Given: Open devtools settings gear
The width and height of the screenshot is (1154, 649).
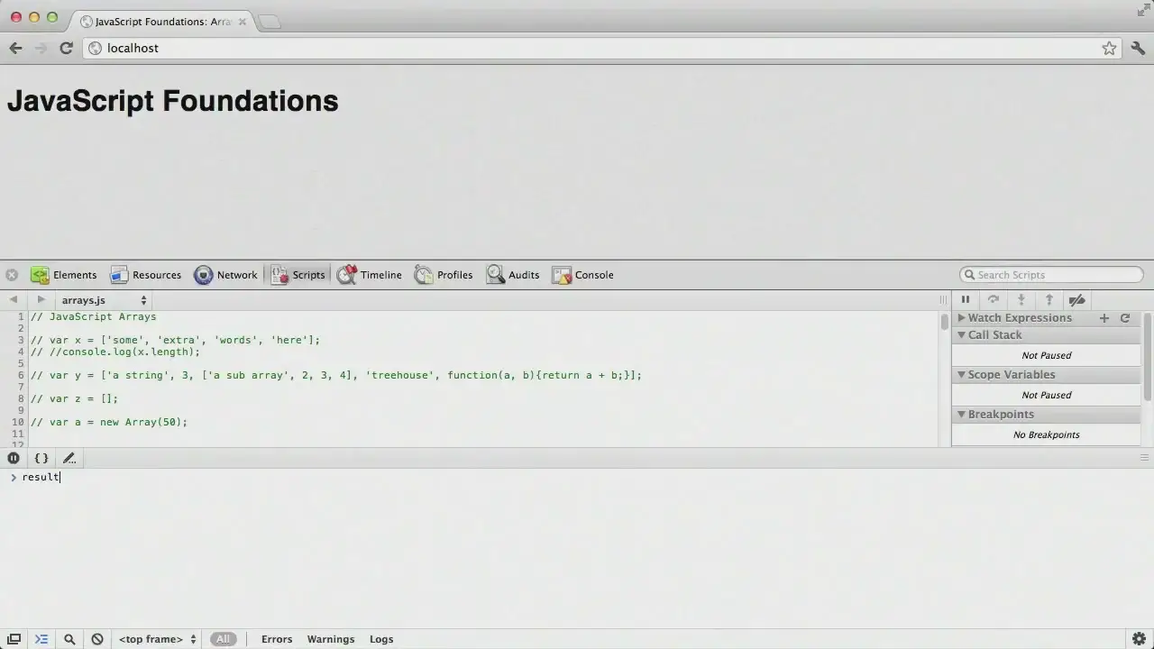Looking at the screenshot, I should pos(1139,639).
